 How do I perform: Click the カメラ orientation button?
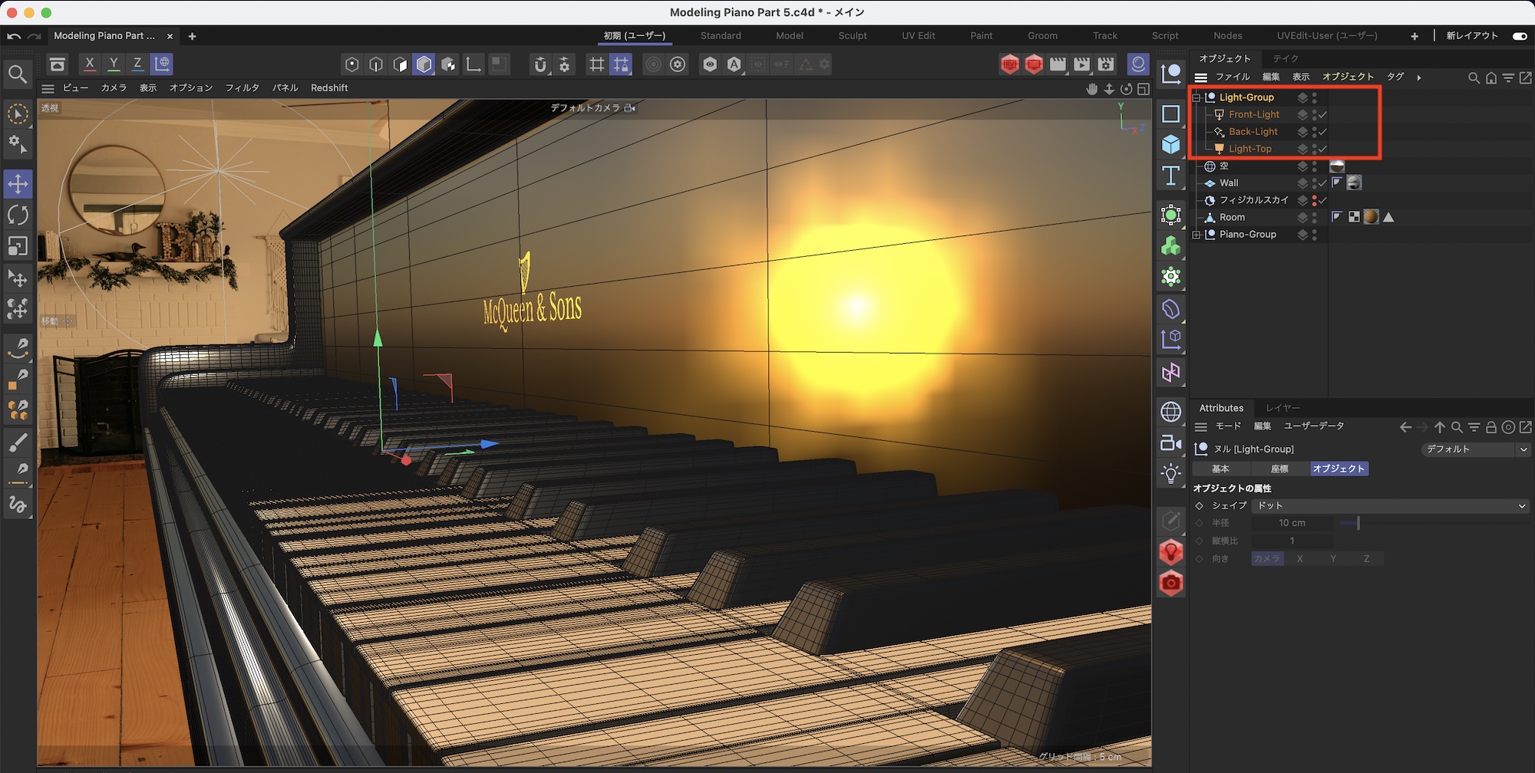coord(1266,559)
